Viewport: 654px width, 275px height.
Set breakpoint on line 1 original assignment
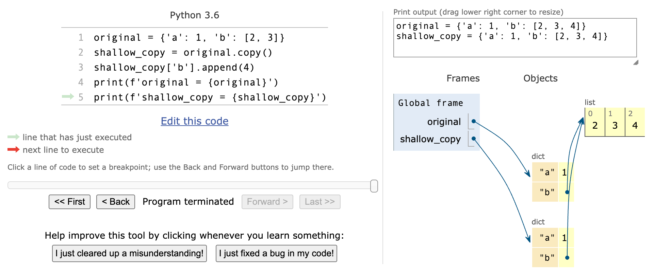[x=189, y=37]
